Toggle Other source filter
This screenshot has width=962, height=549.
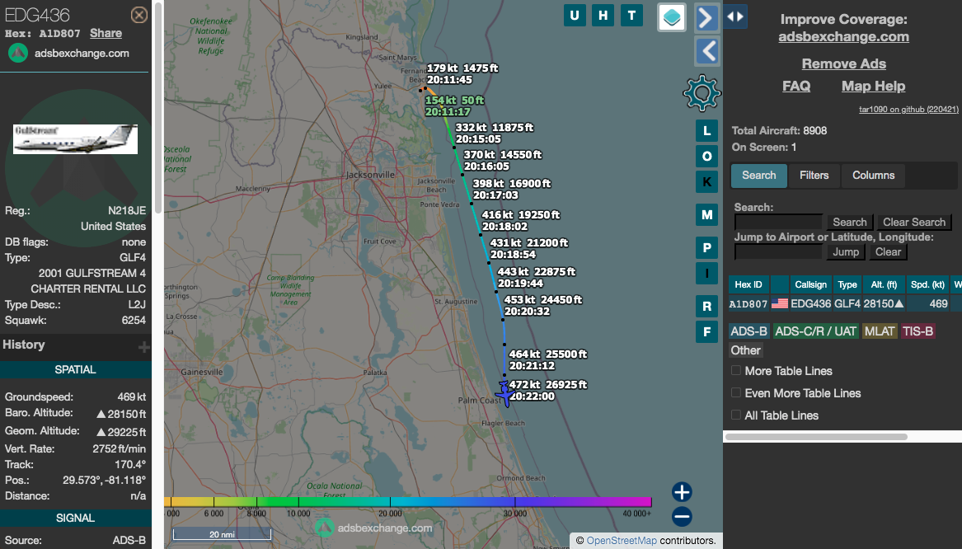(745, 350)
